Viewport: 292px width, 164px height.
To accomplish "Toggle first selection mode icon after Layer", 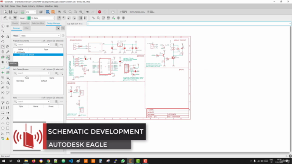I will click(x=59, y=18).
